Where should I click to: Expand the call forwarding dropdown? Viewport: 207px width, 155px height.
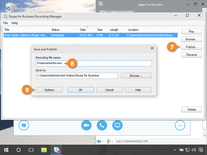(x=110, y=141)
